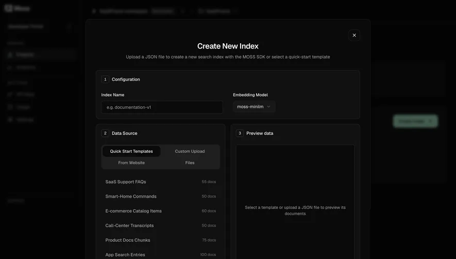Screen dimensions: 456x259
Task: Focus the Index Name input field
Action: coord(162,107)
